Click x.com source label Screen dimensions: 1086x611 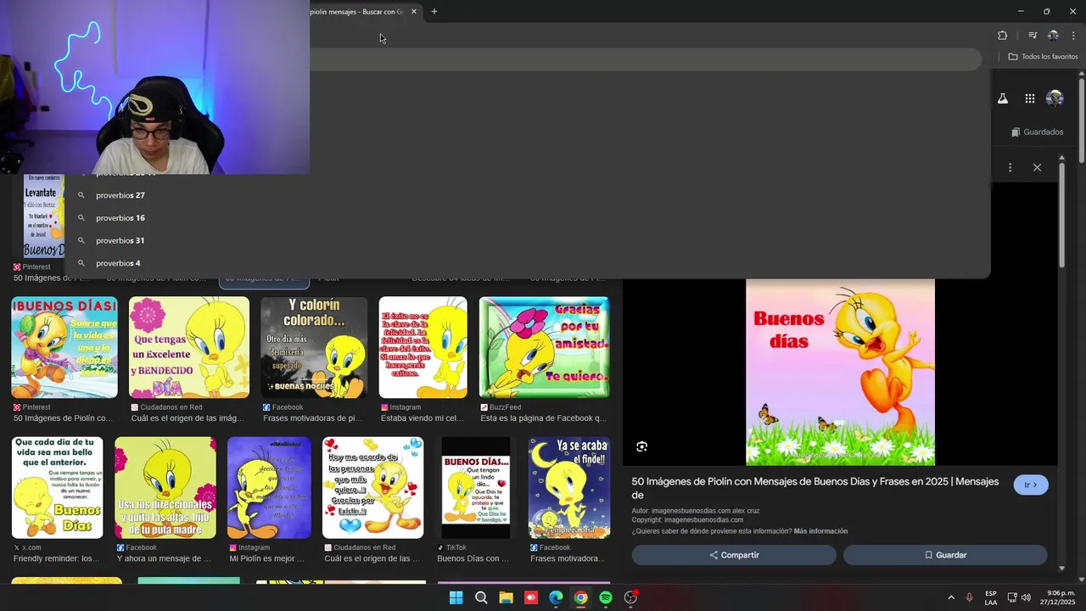coord(27,547)
